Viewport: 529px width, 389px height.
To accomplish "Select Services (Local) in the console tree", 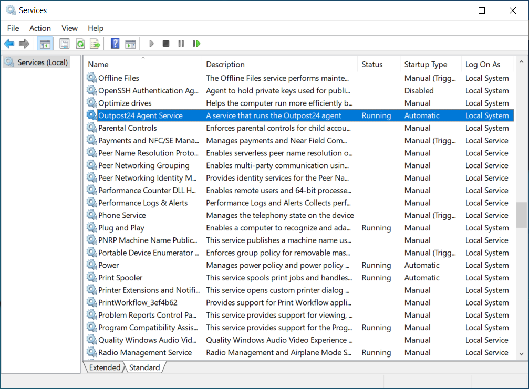I will click(x=43, y=62).
